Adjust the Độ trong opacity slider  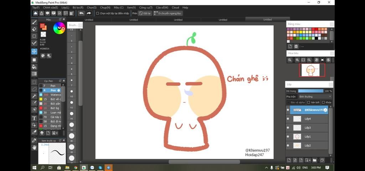pos(311,91)
